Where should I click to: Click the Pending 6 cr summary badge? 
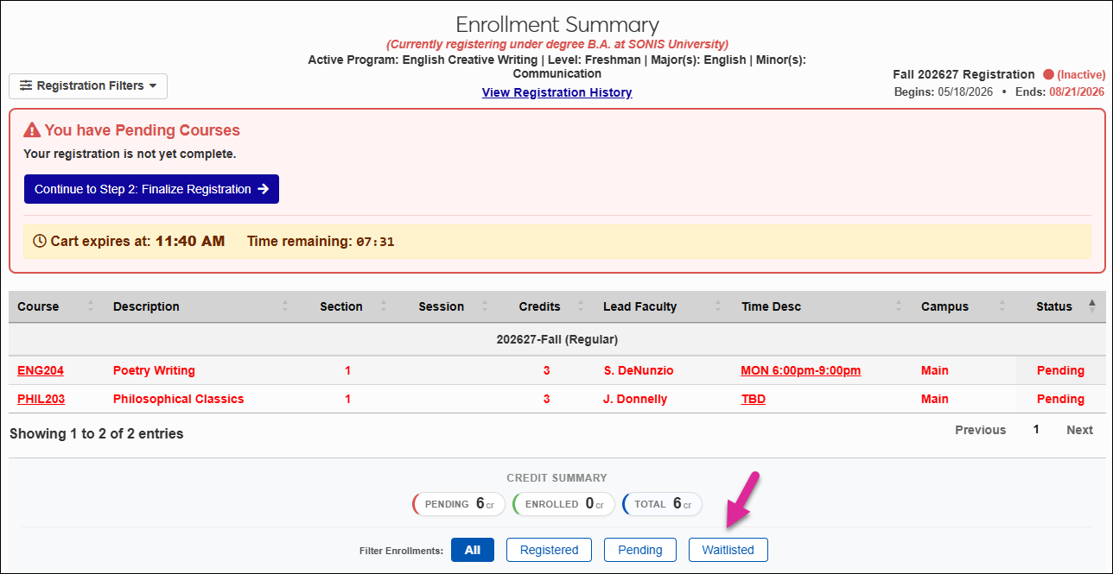459,504
